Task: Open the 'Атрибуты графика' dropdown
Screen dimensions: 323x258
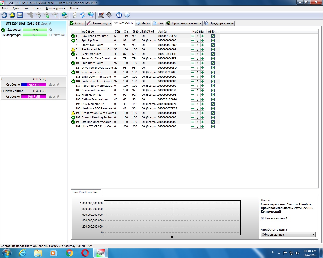Action: click(288, 235)
